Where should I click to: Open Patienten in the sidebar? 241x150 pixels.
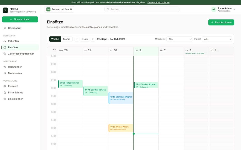click(x=20, y=41)
